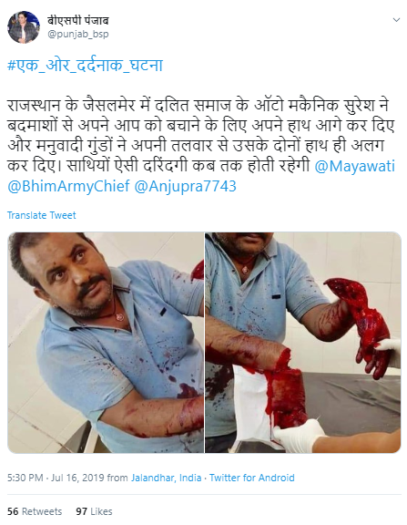The image size is (407, 525).
Task: Click the profile avatar of बीएसपी पंजाब
Action: 24,27
